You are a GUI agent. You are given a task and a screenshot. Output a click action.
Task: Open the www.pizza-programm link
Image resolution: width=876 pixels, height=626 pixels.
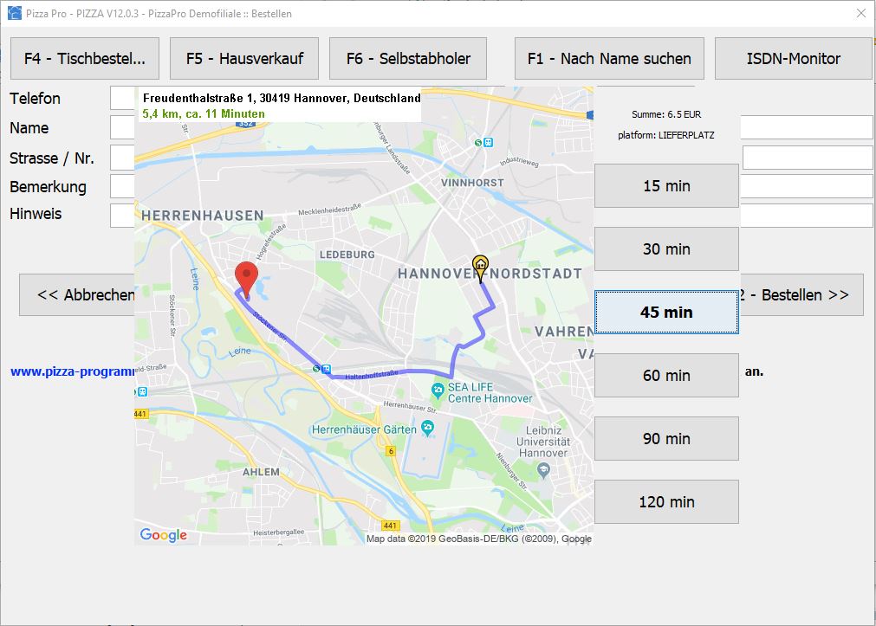(73, 371)
